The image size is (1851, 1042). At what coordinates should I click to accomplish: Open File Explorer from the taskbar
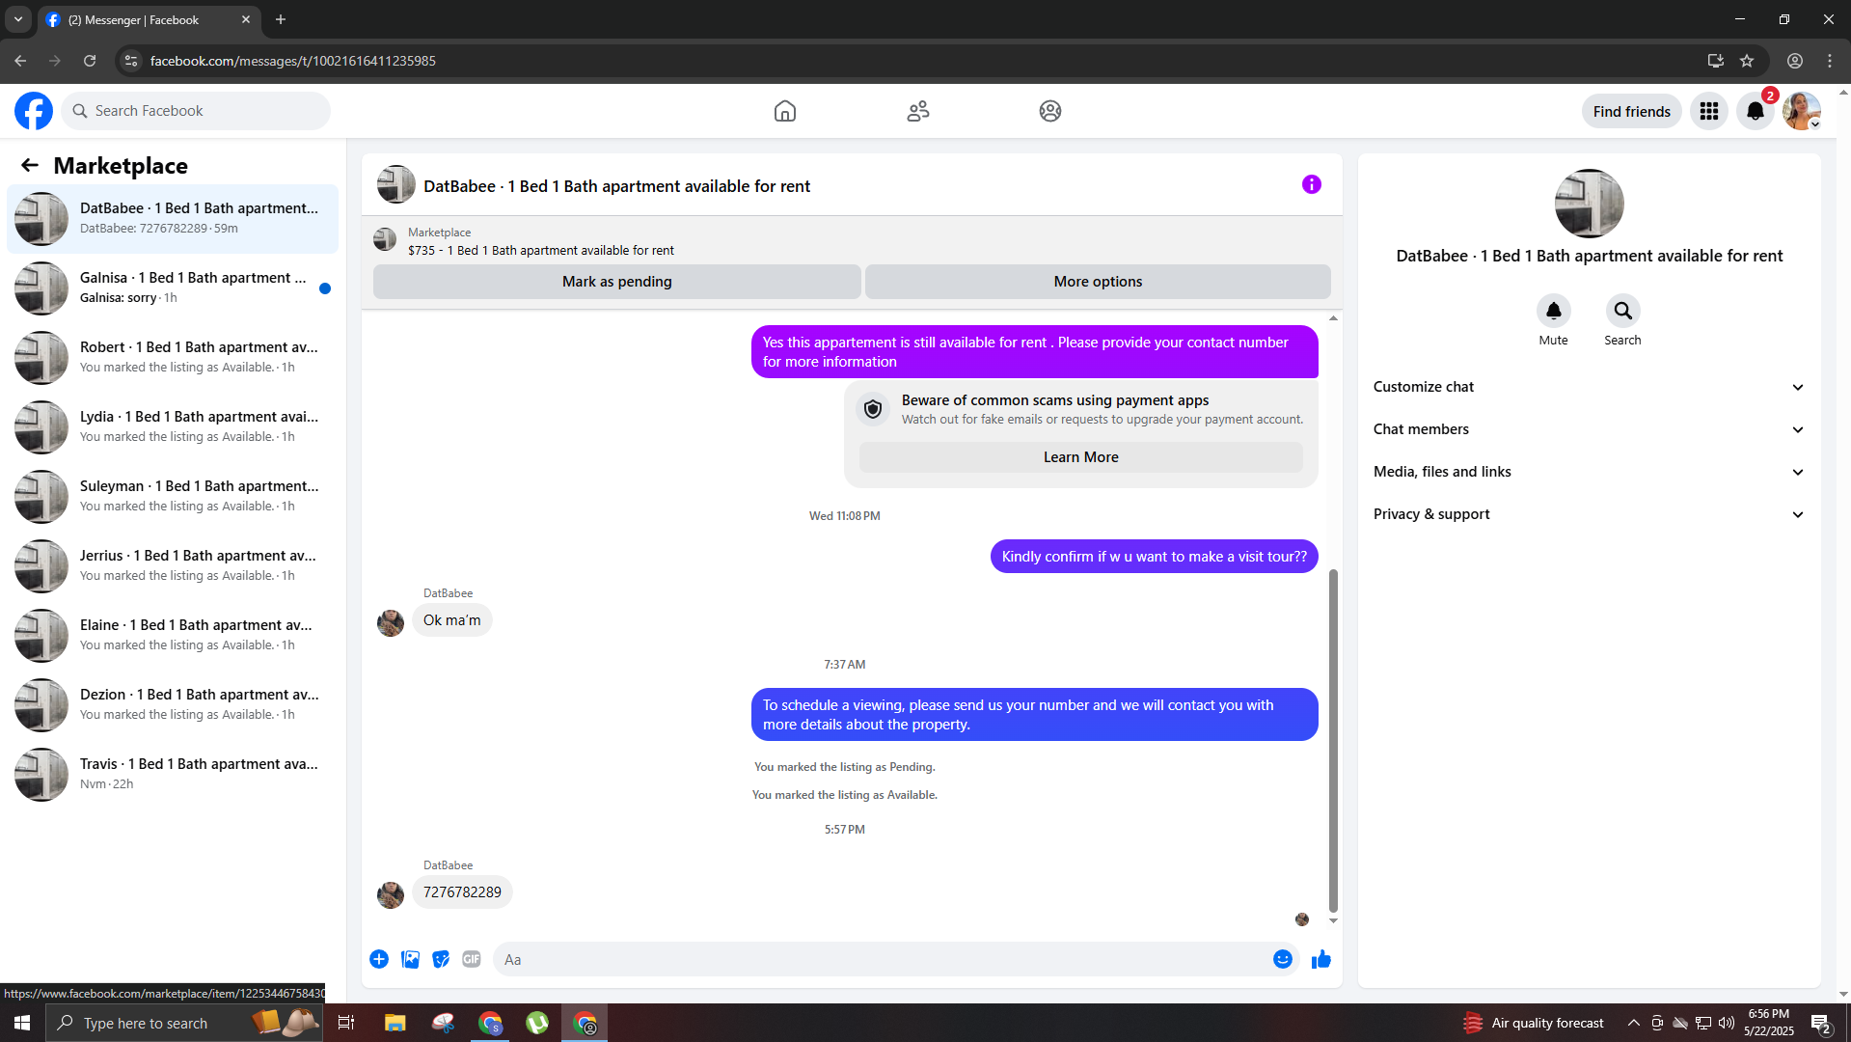pyautogui.click(x=395, y=1023)
